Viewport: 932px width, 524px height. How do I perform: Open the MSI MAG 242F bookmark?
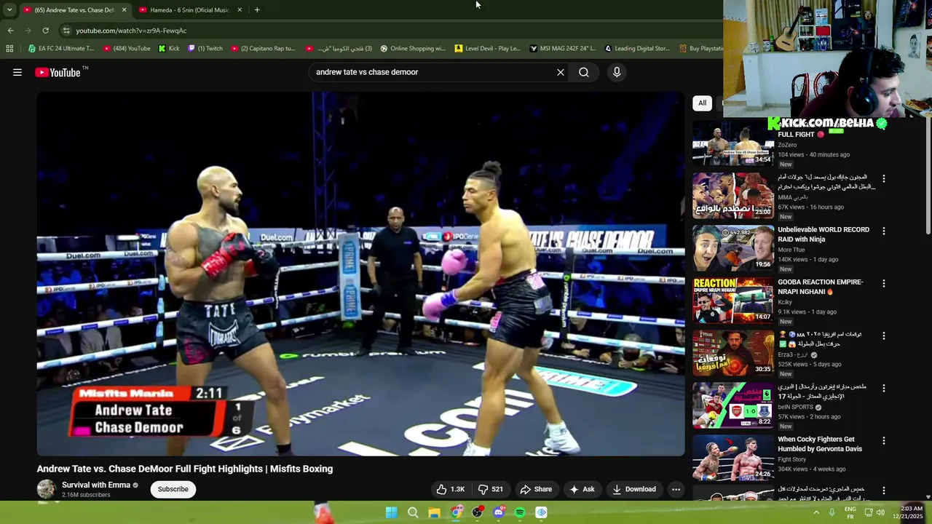pos(562,49)
